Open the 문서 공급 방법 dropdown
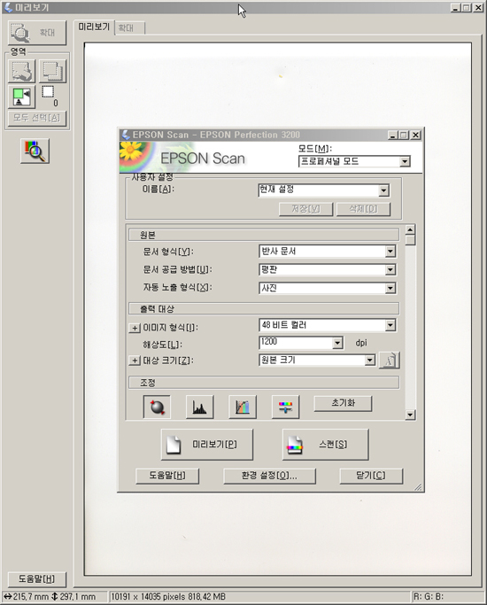The width and height of the screenshot is (487, 605). pos(328,269)
